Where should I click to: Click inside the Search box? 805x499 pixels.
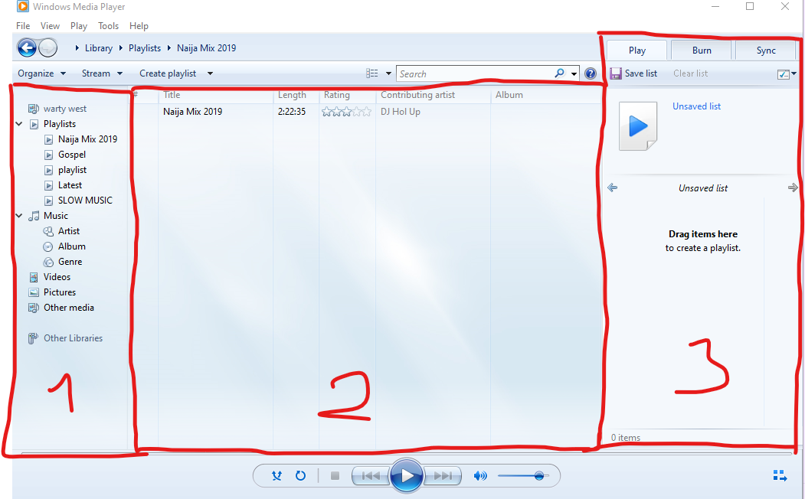coord(475,73)
